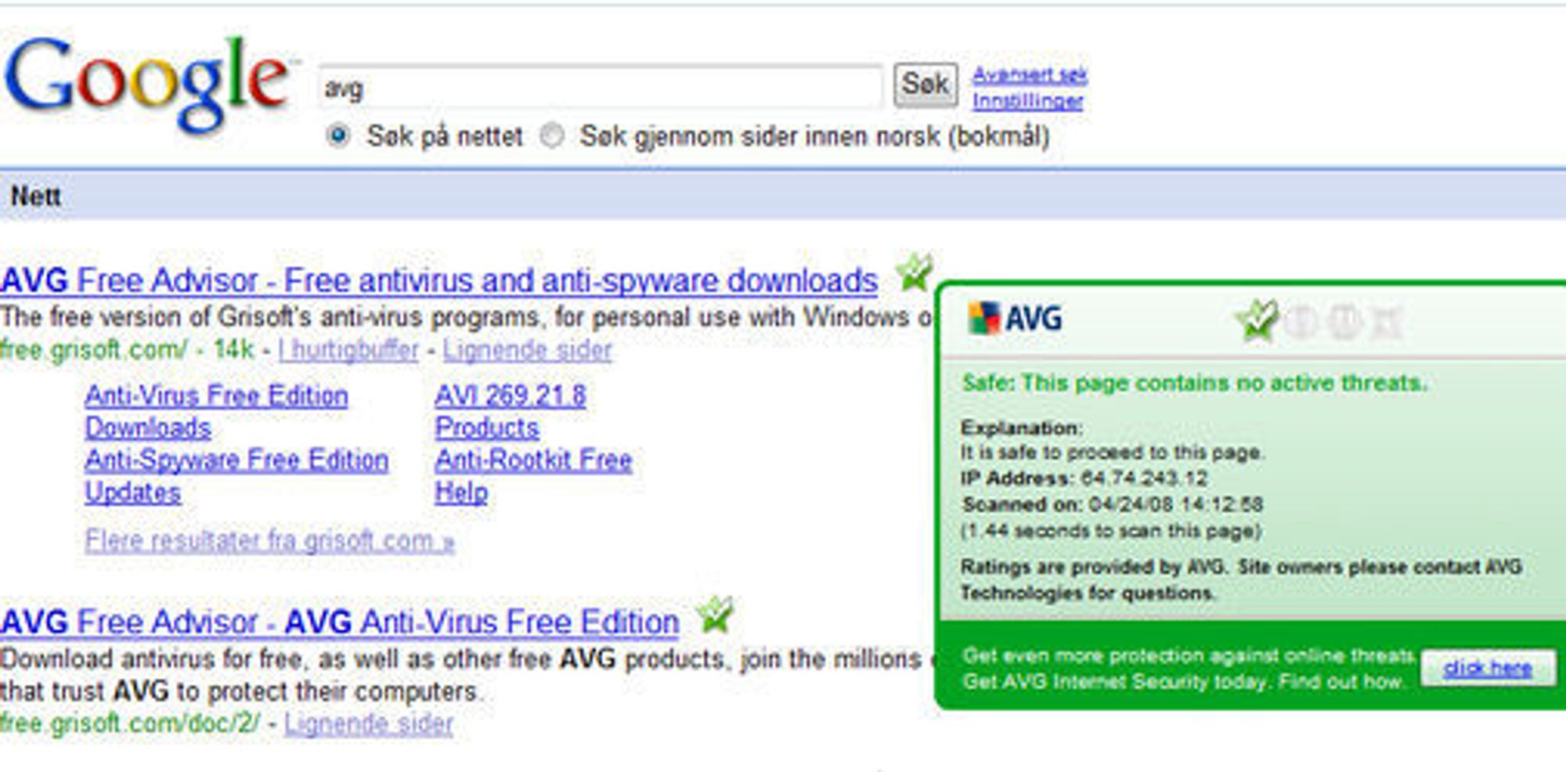This screenshot has height=772, width=1566.
Task: Open the Updates sitelink
Action: coord(133,492)
